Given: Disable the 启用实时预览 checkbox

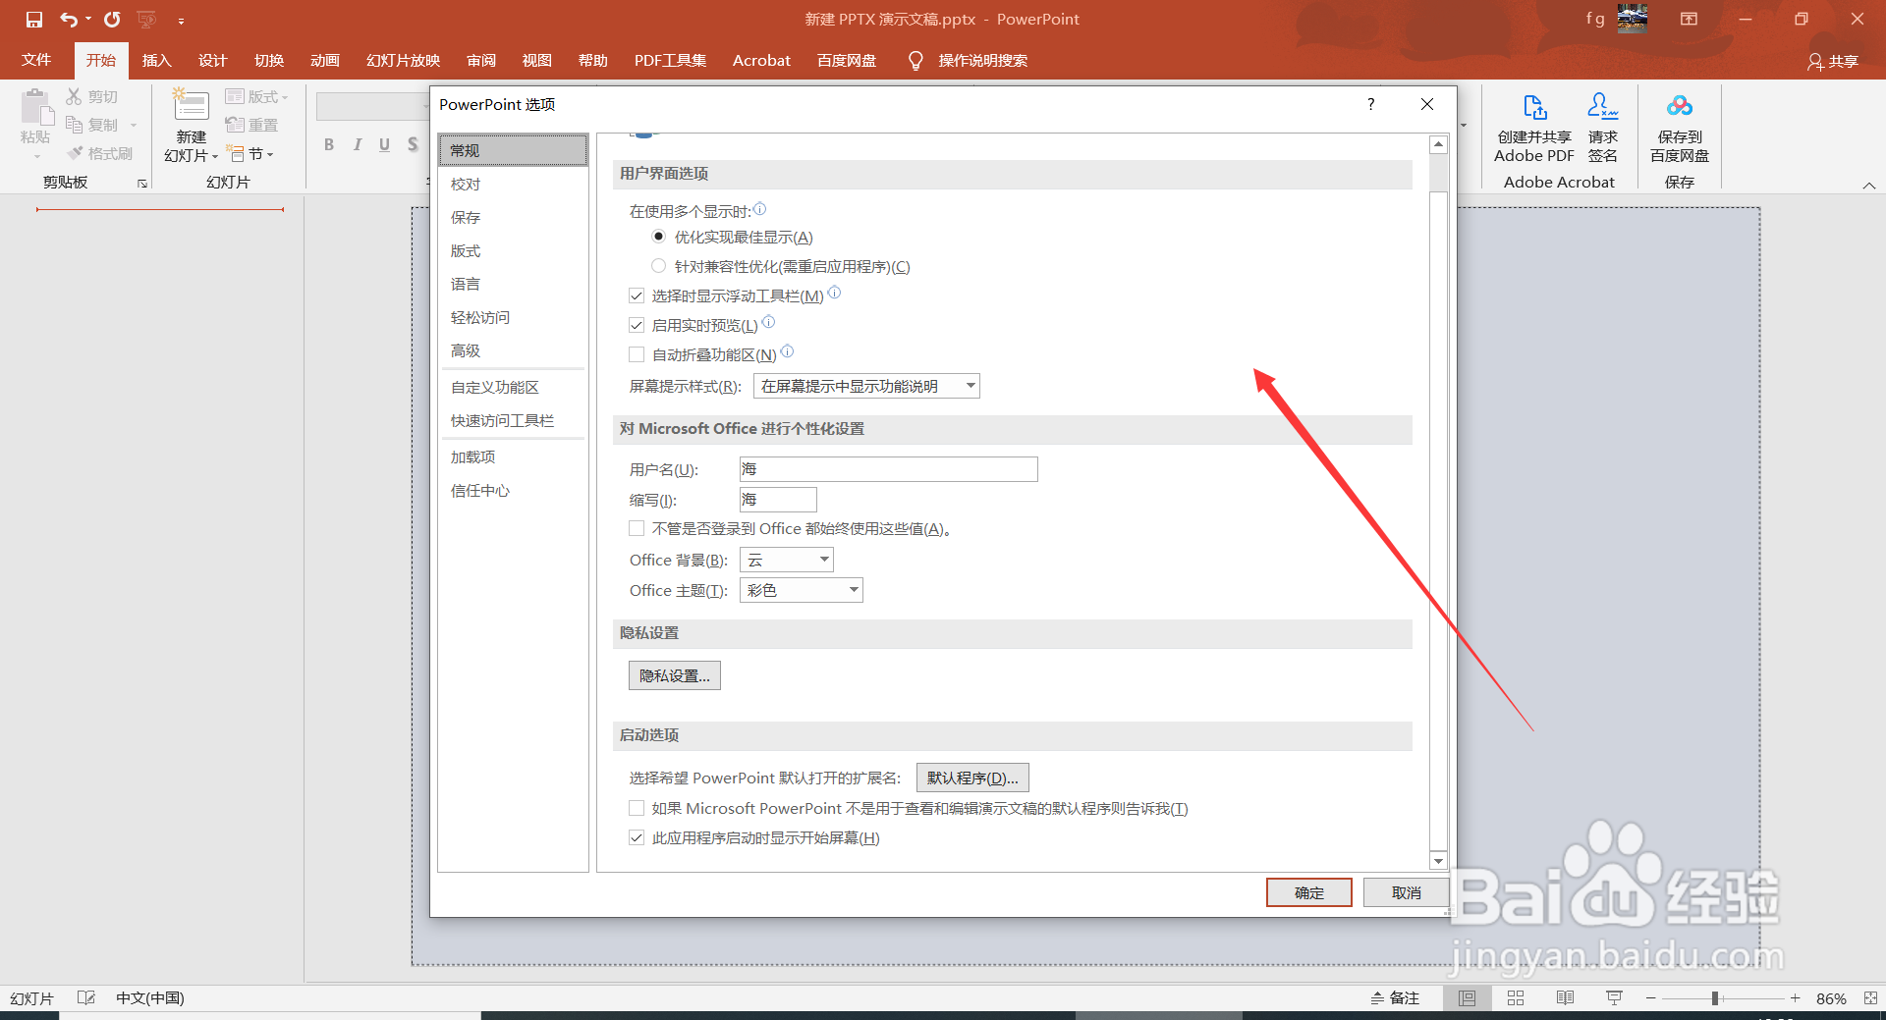Looking at the screenshot, I should [x=637, y=324].
